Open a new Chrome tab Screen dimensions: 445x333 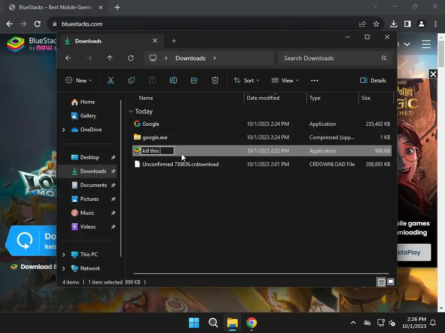(x=117, y=7)
